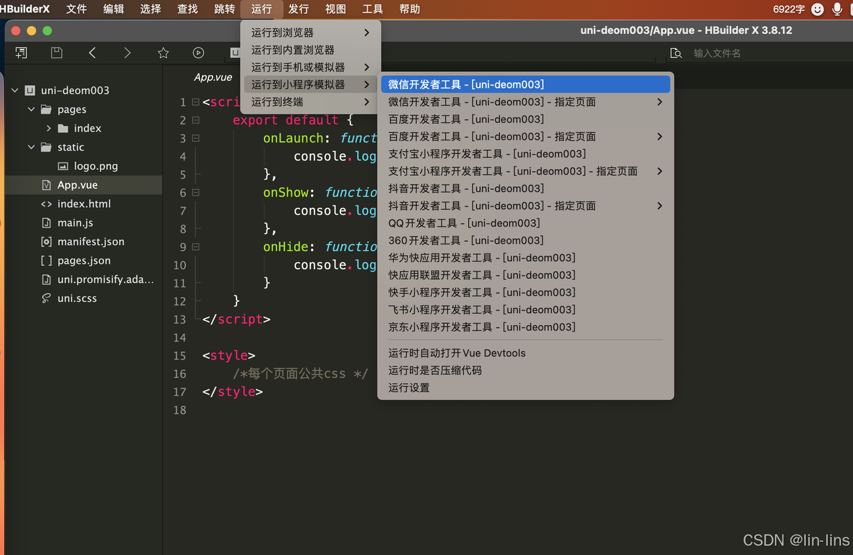Click the file search icon near the filename box
This screenshot has width=853, height=555.
click(x=676, y=53)
